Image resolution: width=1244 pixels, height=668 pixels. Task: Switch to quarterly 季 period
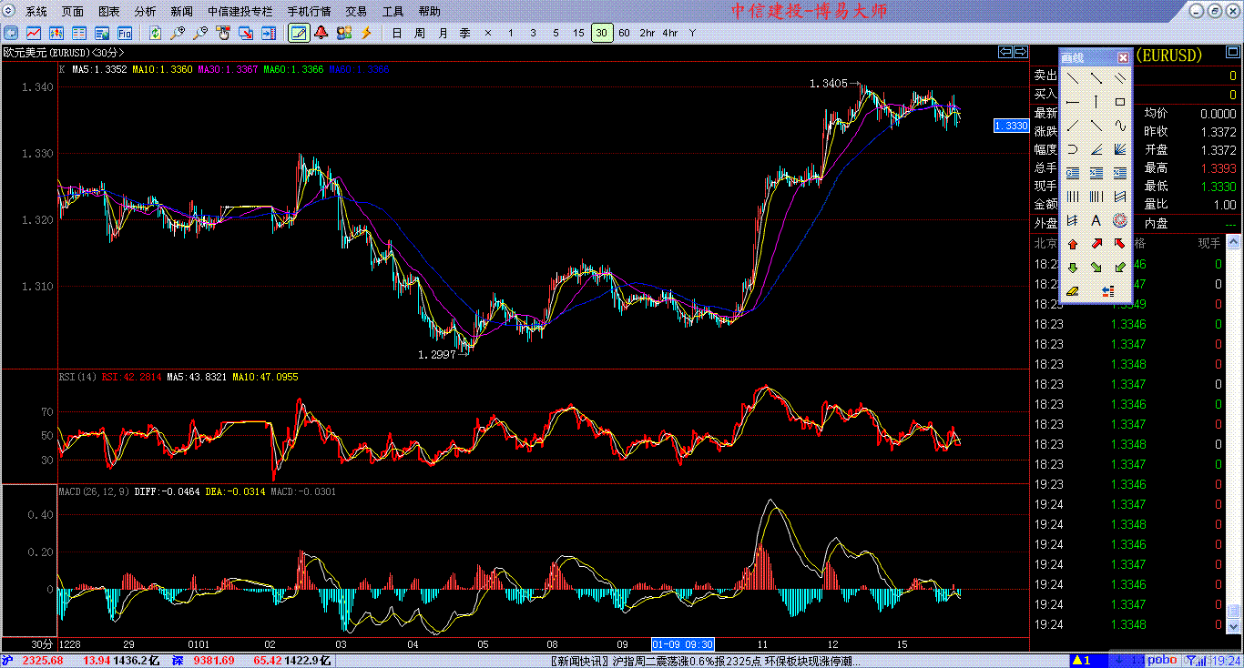(x=465, y=33)
